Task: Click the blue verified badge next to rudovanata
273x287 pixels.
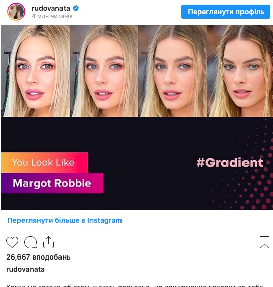Action: click(76, 8)
